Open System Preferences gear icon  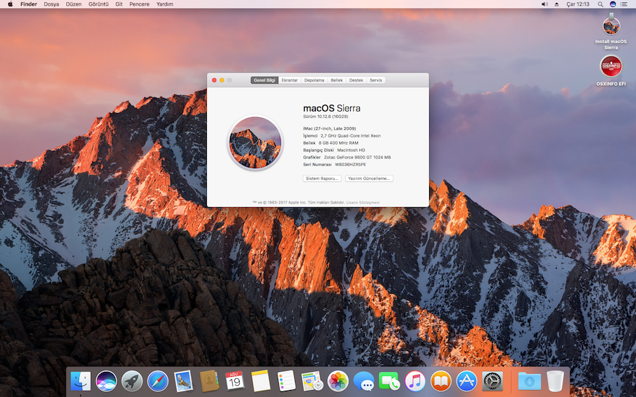[492, 381]
